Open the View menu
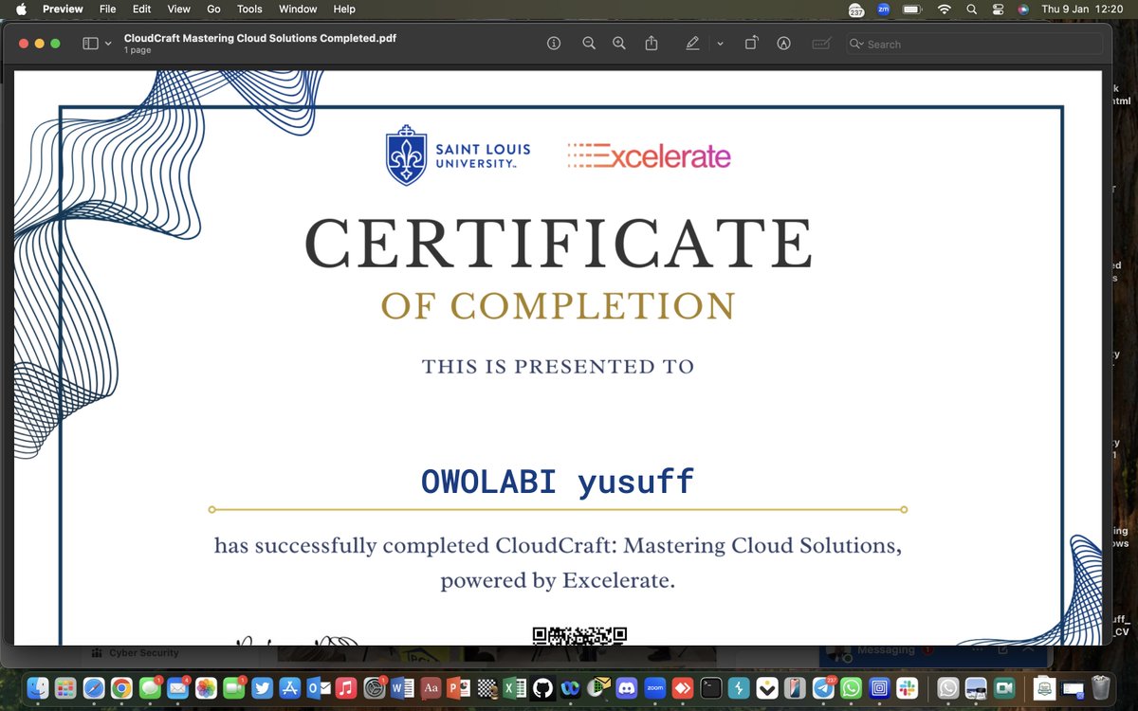Screen dimensions: 1138x711 coord(179,9)
